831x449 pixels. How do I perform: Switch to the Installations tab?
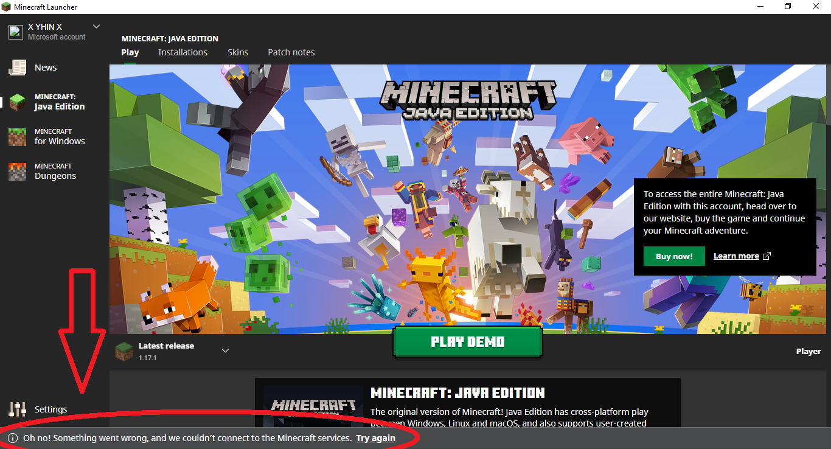click(x=183, y=52)
